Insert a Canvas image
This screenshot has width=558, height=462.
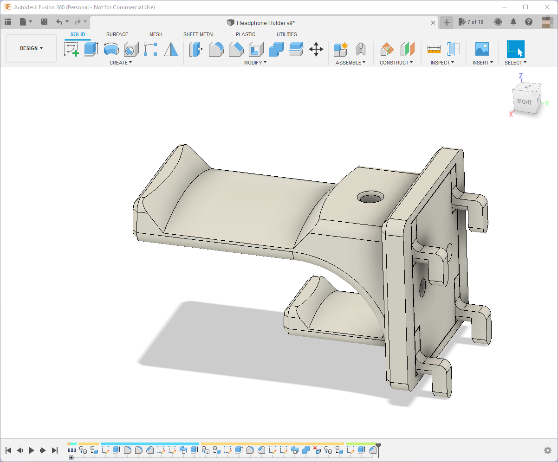[481, 49]
